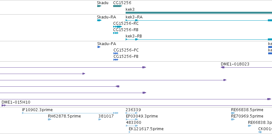
Task: Click the RE66838.3prime partial label
Action: coord(260,123)
